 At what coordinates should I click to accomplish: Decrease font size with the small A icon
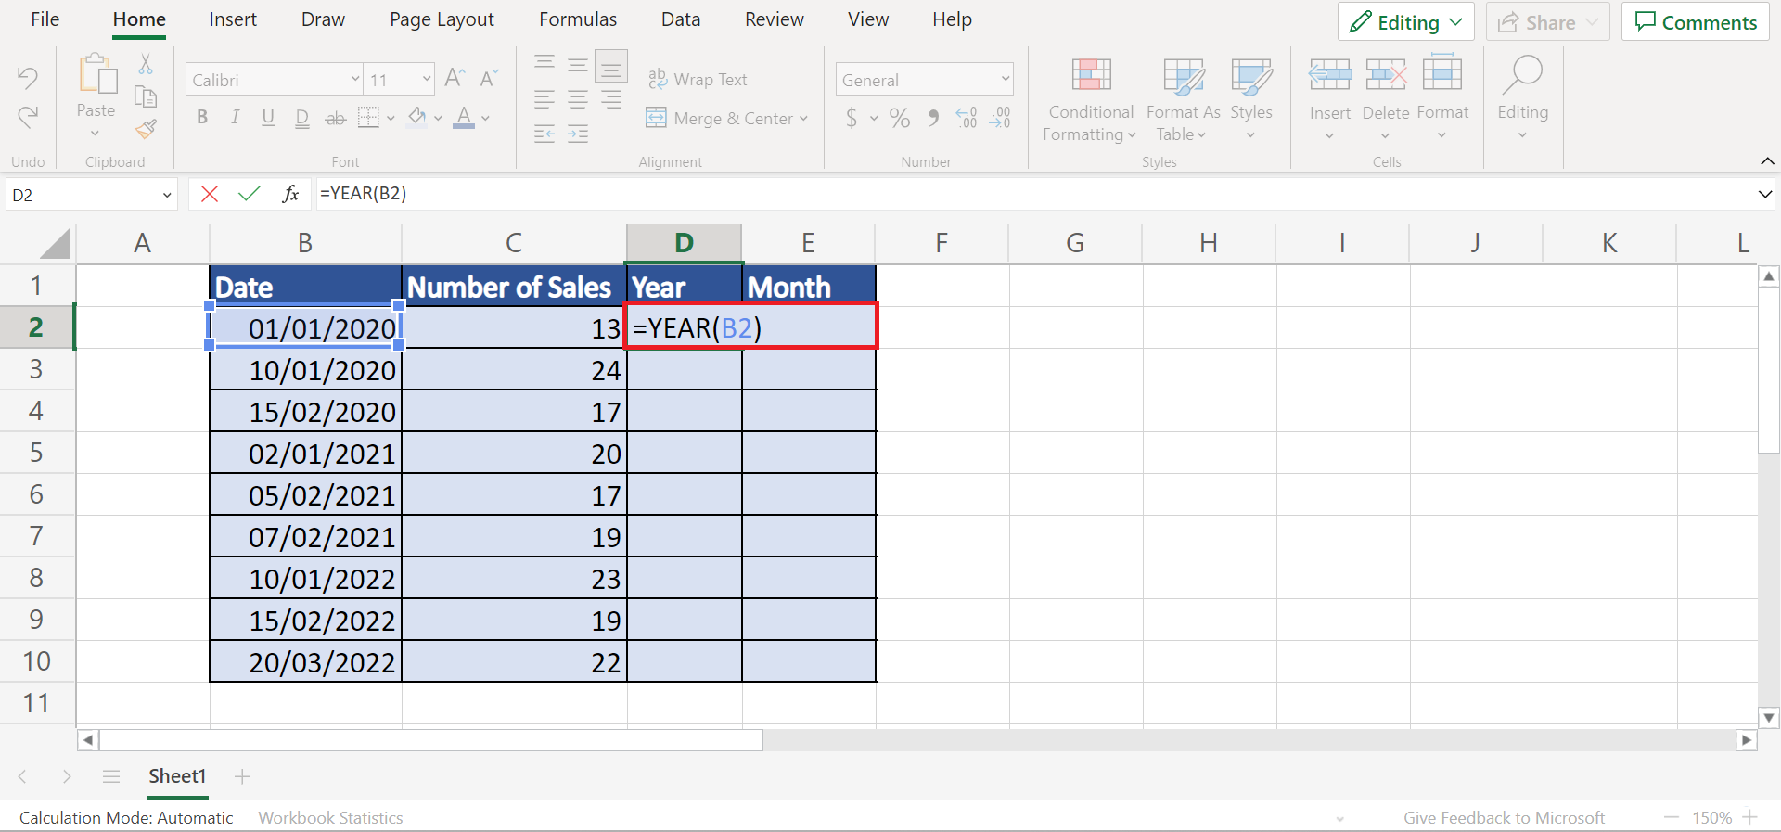pos(490,78)
